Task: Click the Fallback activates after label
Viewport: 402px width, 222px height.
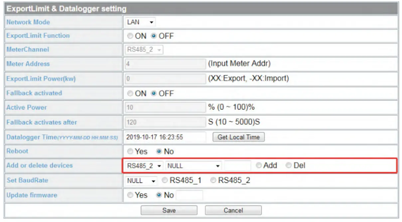Action: (42, 122)
